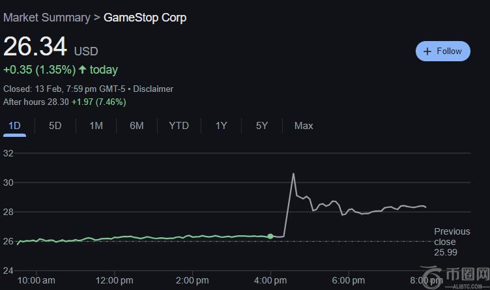Select the 1D time range tab
This screenshot has width=490, height=290.
click(x=14, y=126)
